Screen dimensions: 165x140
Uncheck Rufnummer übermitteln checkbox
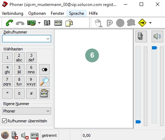[5, 121]
